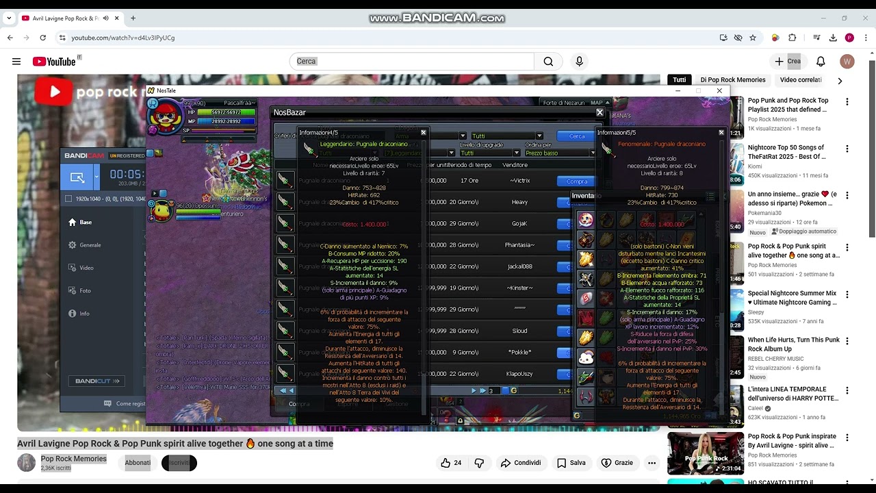Open the YouTube account avatar menu
The width and height of the screenshot is (876, 493).
(x=847, y=62)
